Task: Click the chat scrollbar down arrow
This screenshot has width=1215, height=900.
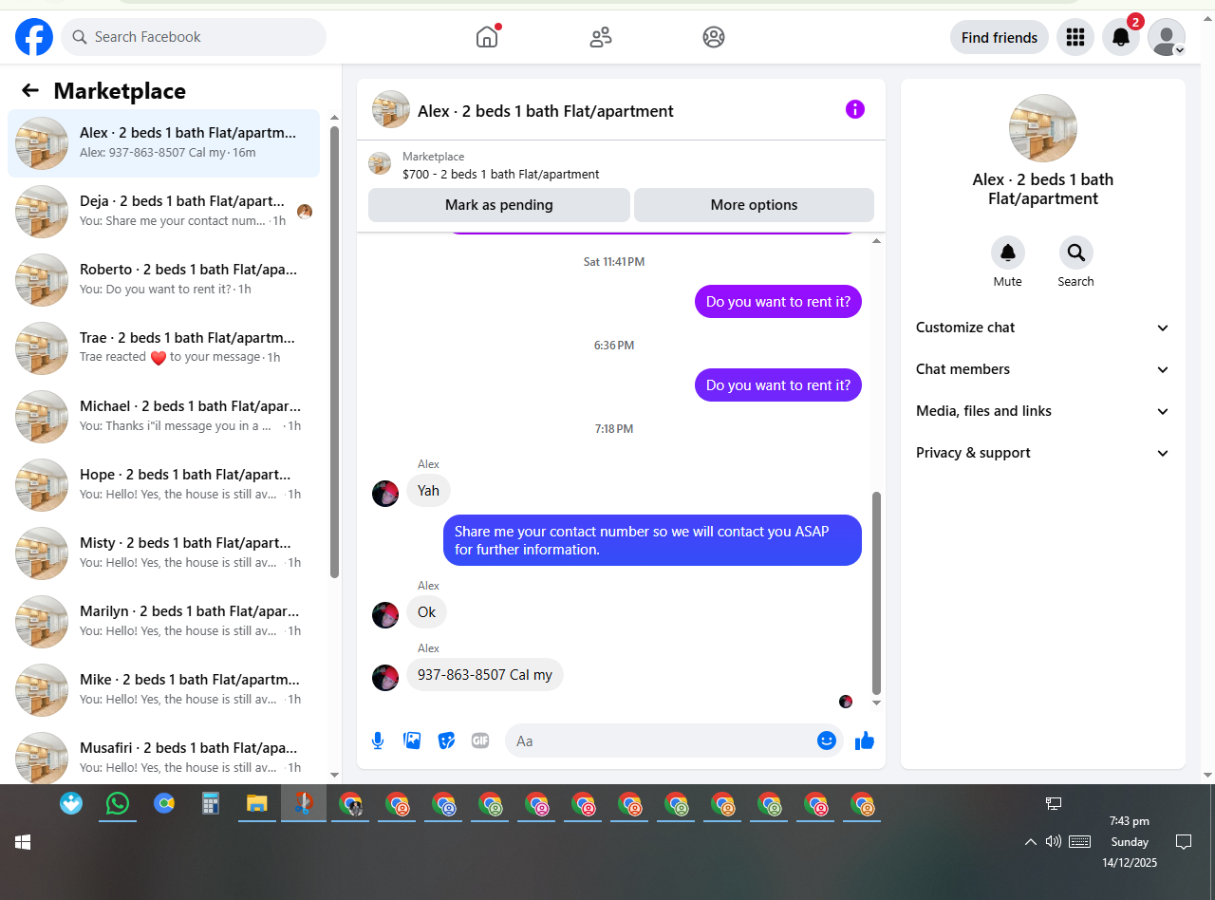Action: point(876,703)
